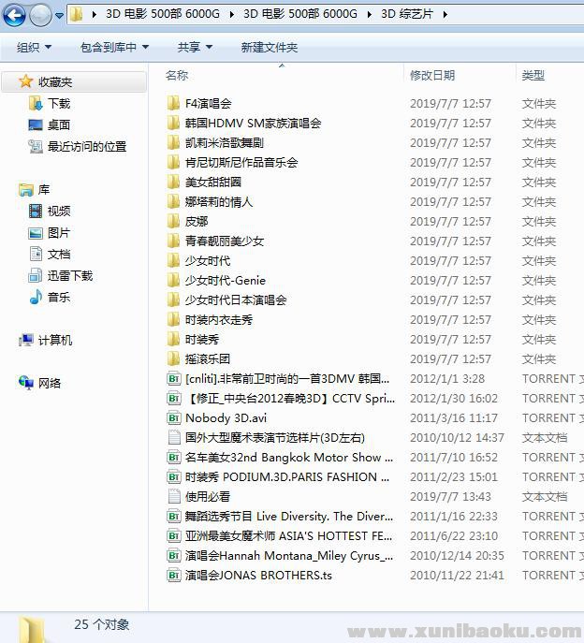
Task: Click the 网络 network icon
Action: [x=26, y=383]
